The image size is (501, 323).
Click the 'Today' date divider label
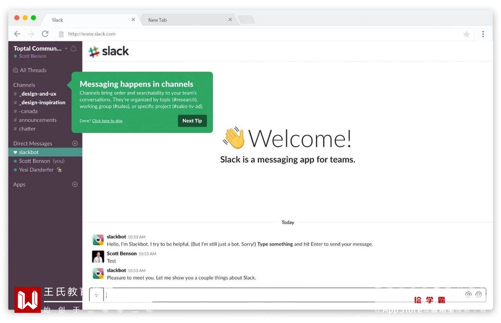click(x=288, y=223)
